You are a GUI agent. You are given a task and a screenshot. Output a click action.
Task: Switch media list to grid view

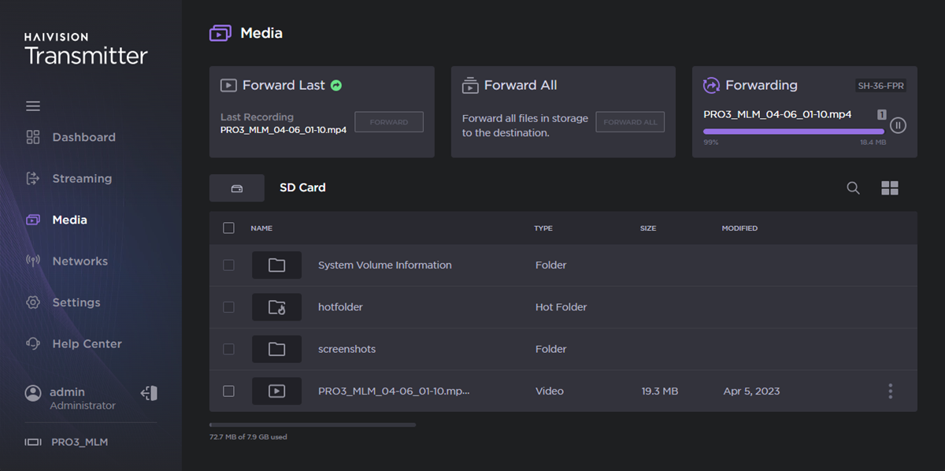click(x=890, y=187)
